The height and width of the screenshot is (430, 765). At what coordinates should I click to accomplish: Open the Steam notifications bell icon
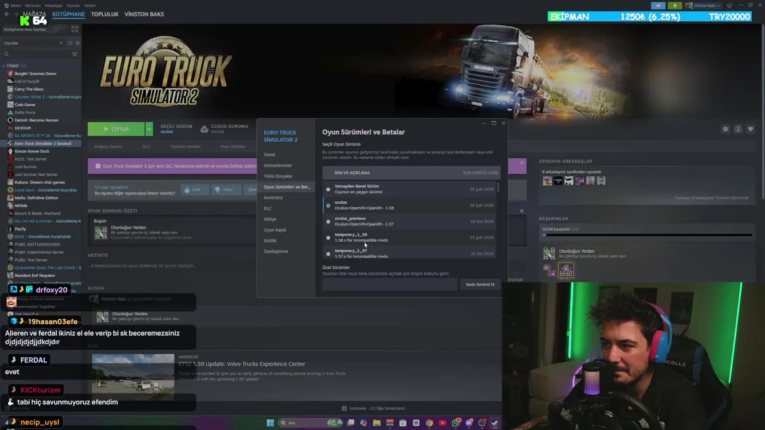click(675, 5)
